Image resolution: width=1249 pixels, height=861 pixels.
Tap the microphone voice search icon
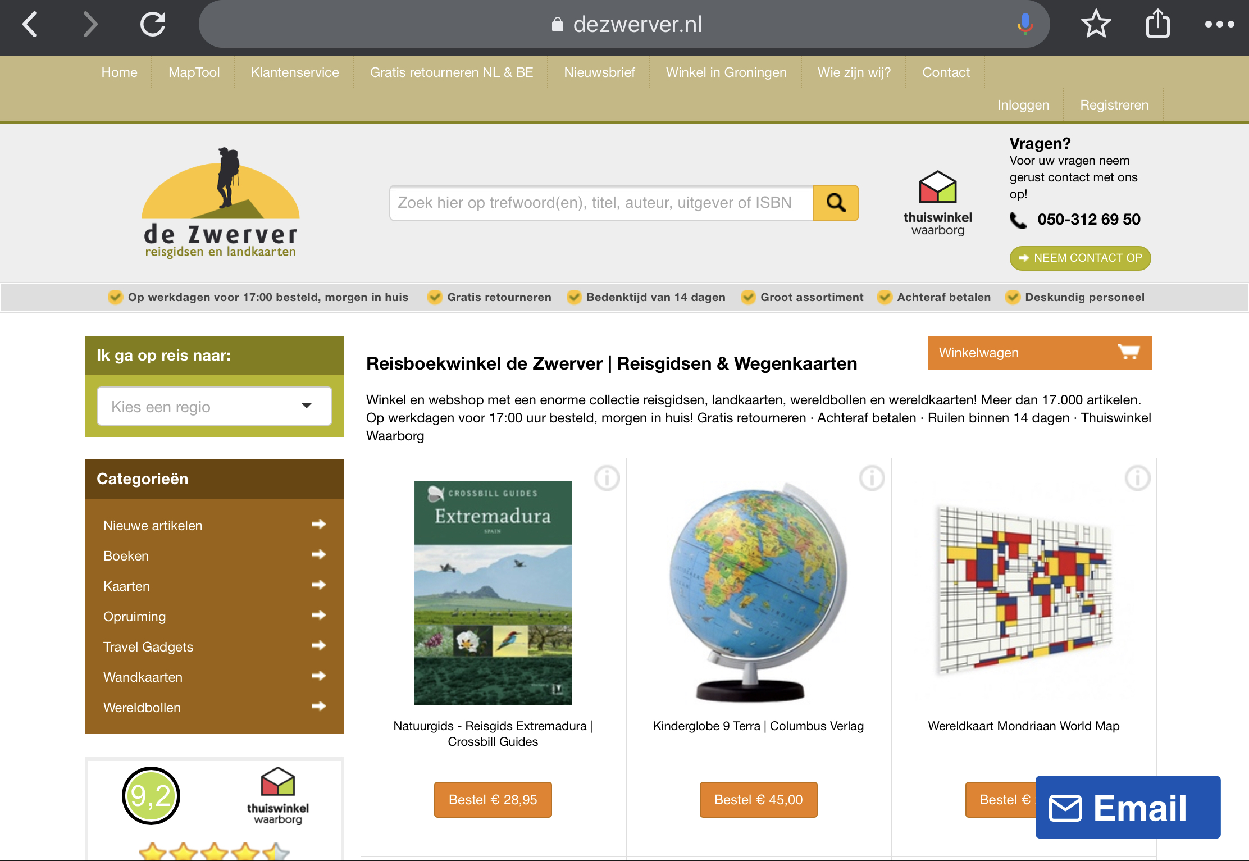[1025, 24]
